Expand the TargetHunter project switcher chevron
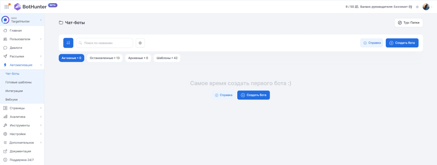The width and height of the screenshot is (437, 165). point(41,20)
